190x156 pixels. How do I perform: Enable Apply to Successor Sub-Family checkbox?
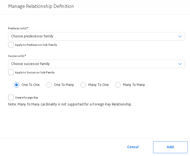(x=11, y=72)
